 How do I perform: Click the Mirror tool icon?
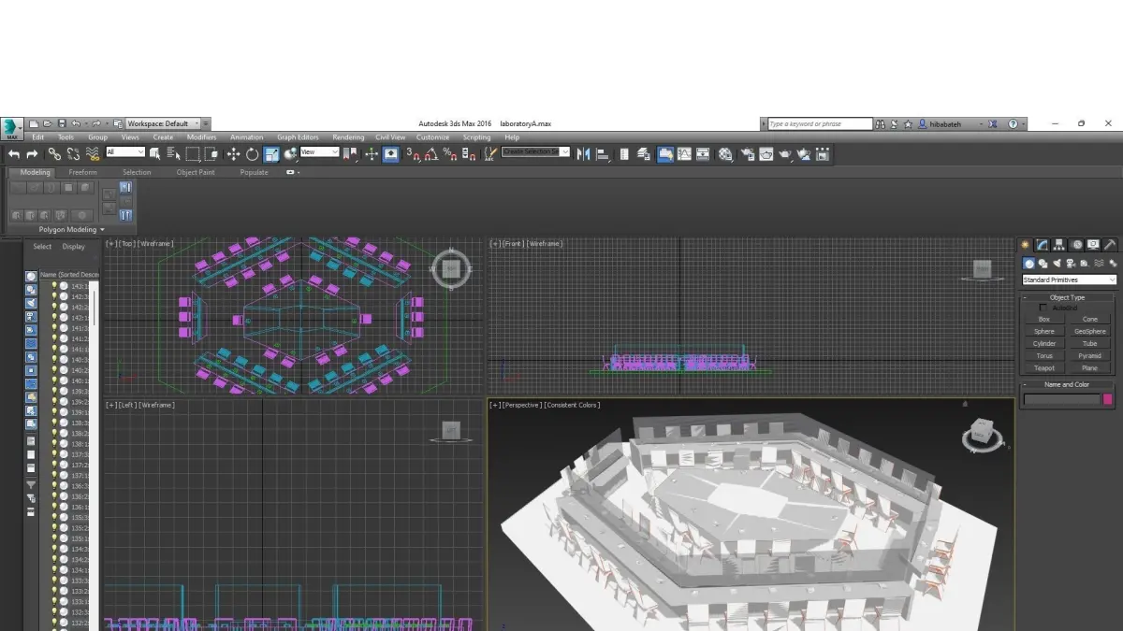tap(584, 154)
